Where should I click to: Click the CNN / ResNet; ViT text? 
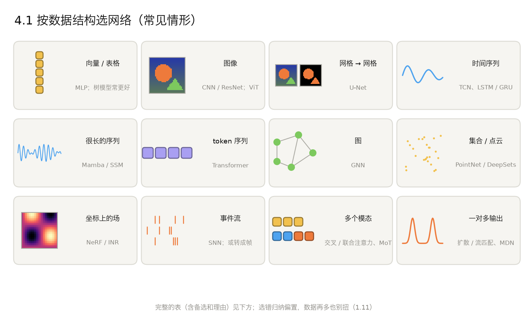coord(230,88)
